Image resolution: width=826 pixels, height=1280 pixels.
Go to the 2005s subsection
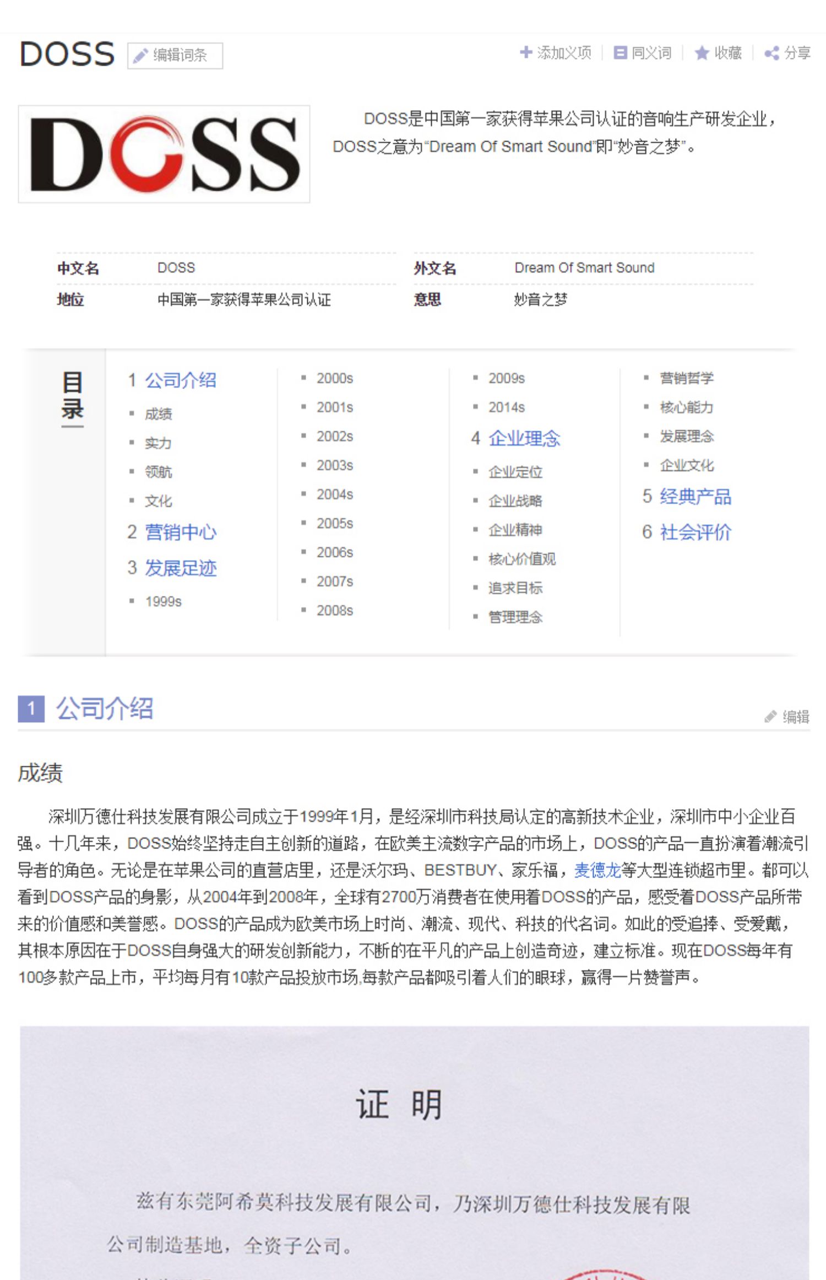335,523
